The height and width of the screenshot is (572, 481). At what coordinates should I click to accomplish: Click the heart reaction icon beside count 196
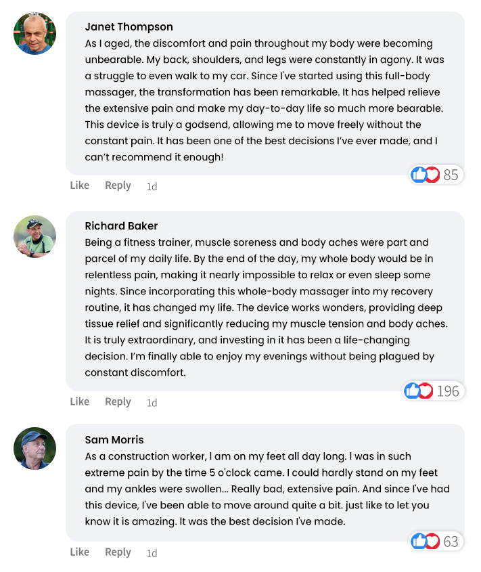click(x=426, y=391)
